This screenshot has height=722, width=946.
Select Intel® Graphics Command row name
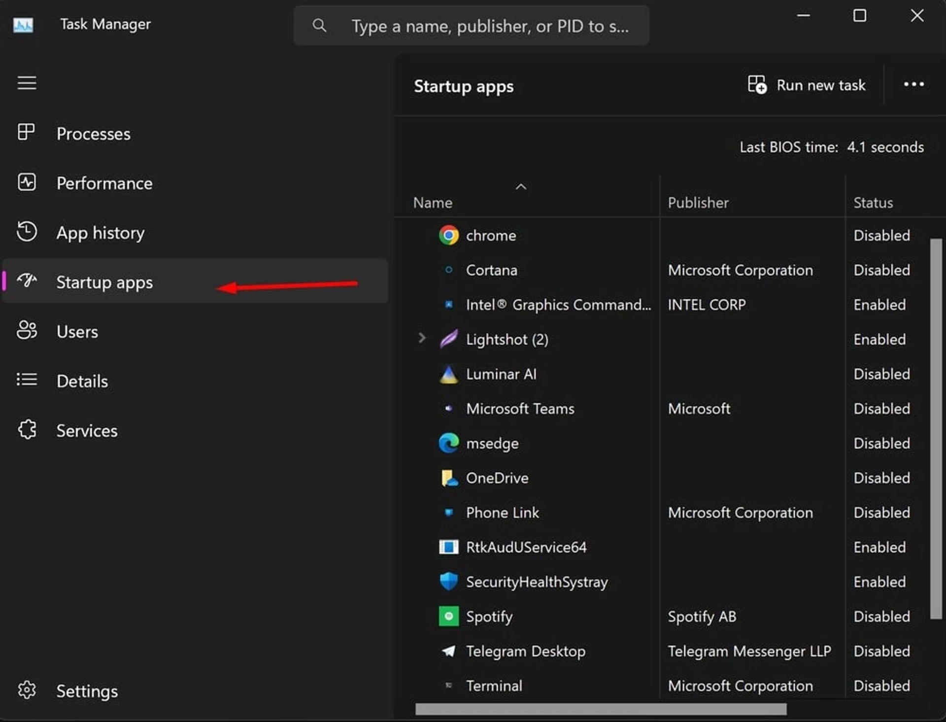[x=558, y=305]
